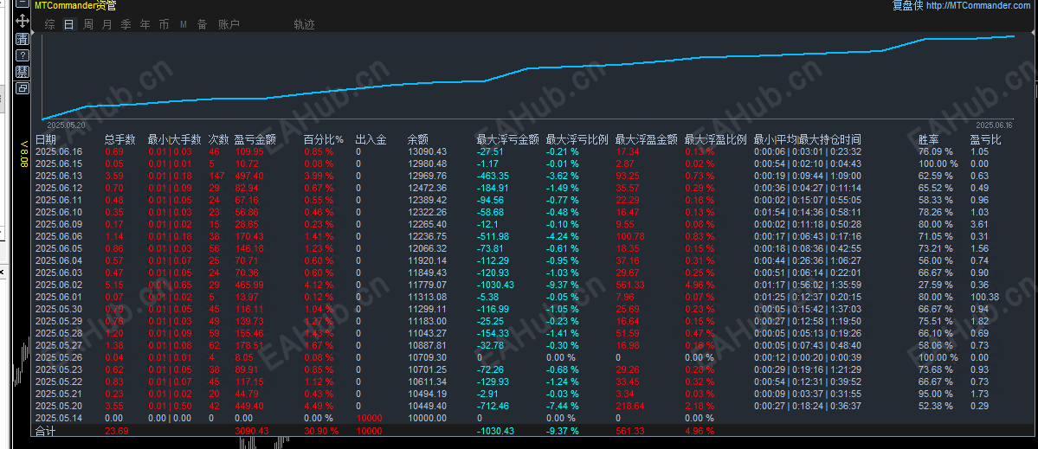Open the 月 monthly tab
Image resolution: width=1038 pixels, height=449 pixels.
pos(107,24)
